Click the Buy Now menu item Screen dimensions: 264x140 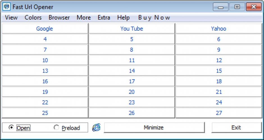click(154, 17)
